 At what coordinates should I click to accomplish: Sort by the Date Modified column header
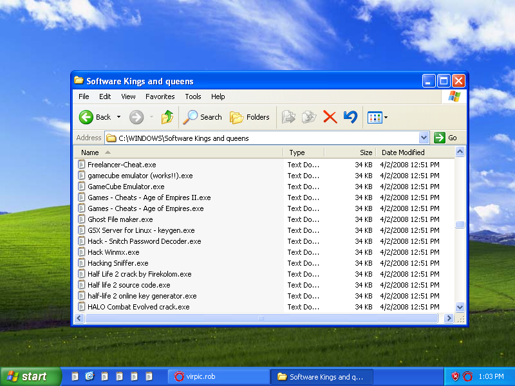pyautogui.click(x=415, y=152)
